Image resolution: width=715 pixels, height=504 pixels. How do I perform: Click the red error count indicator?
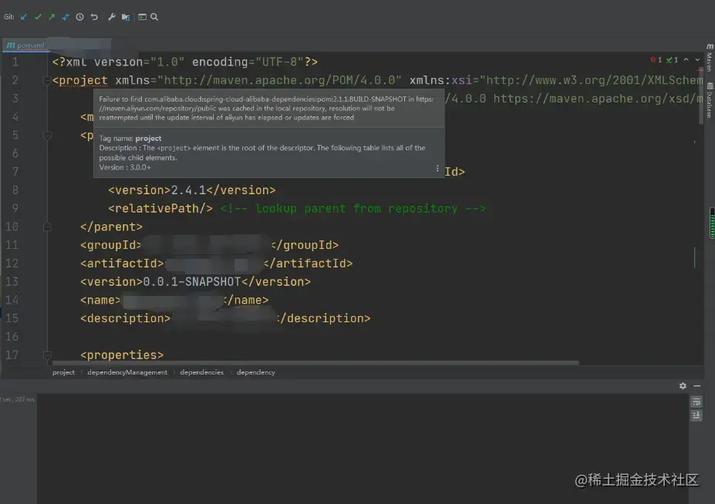point(656,59)
